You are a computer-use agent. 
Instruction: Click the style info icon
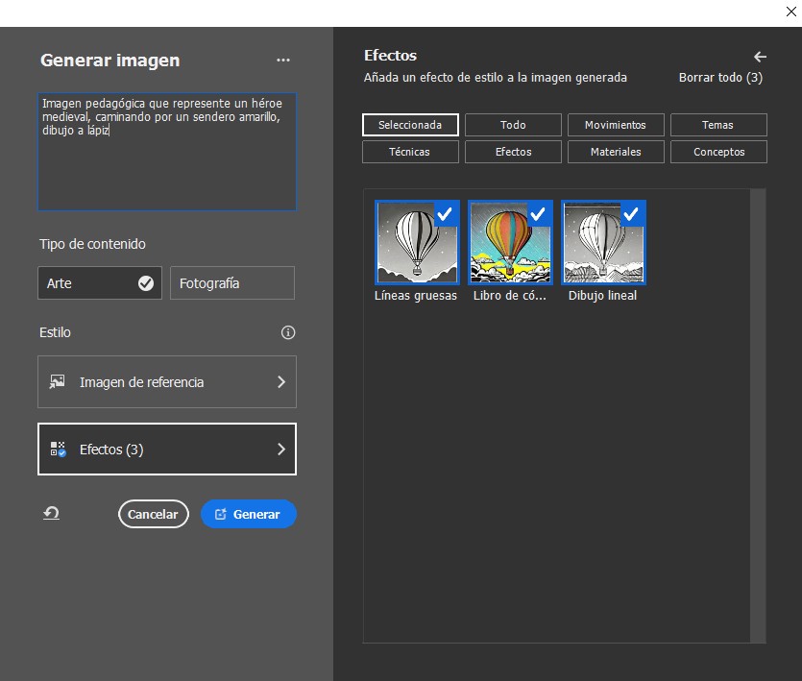pyautogui.click(x=287, y=333)
